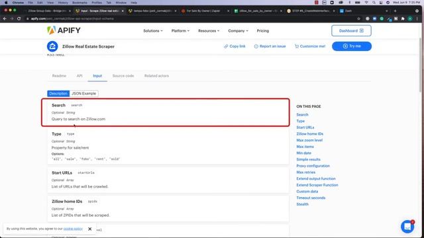Open the API tab

[79, 76]
